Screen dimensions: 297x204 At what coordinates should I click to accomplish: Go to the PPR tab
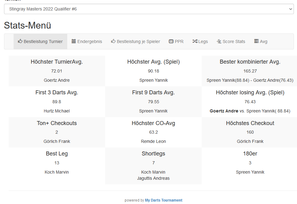point(179,41)
